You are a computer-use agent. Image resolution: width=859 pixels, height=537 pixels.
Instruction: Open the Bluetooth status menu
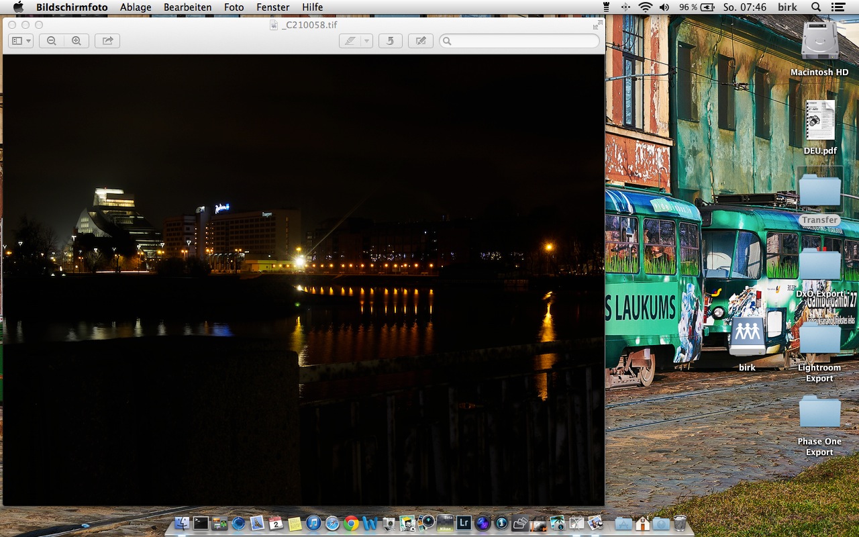[x=625, y=7]
